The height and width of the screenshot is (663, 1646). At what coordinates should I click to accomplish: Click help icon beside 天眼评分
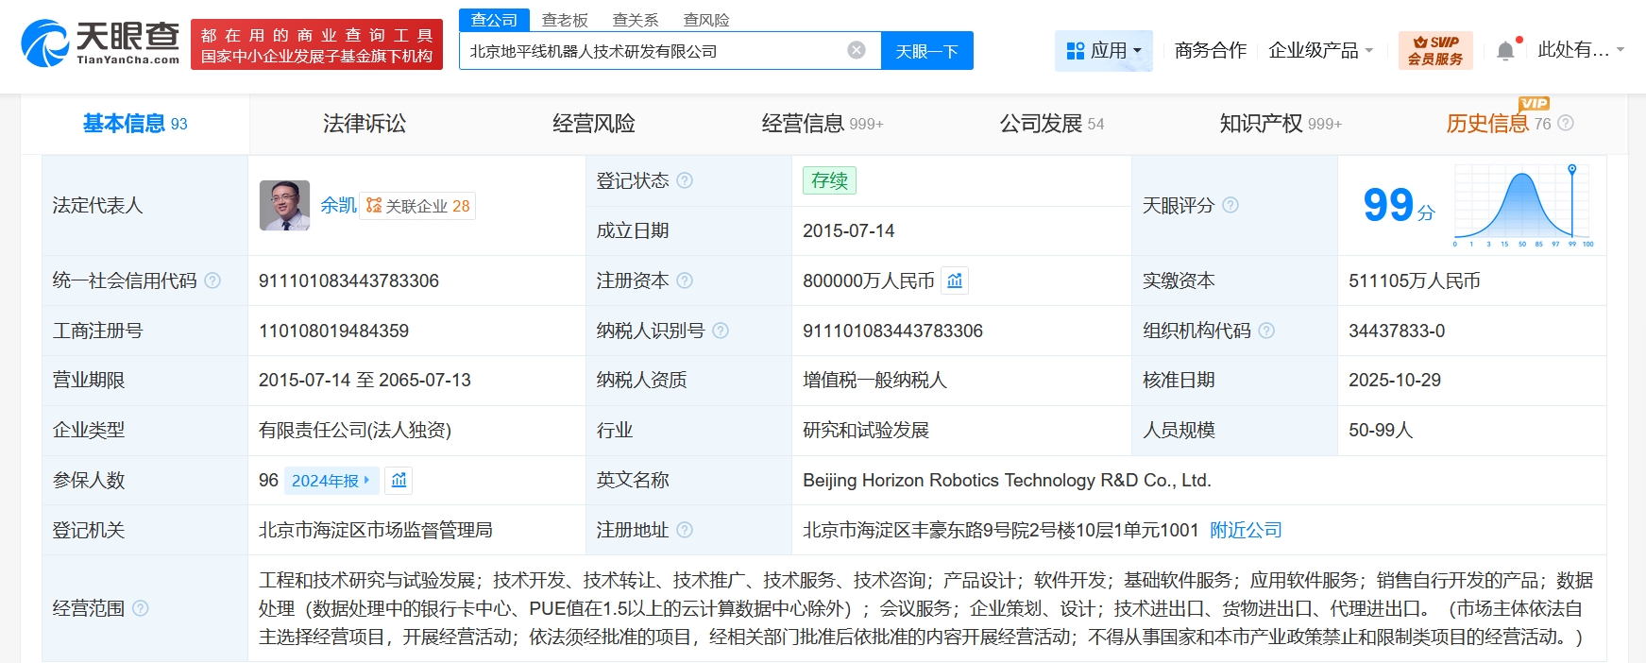pos(1230,205)
